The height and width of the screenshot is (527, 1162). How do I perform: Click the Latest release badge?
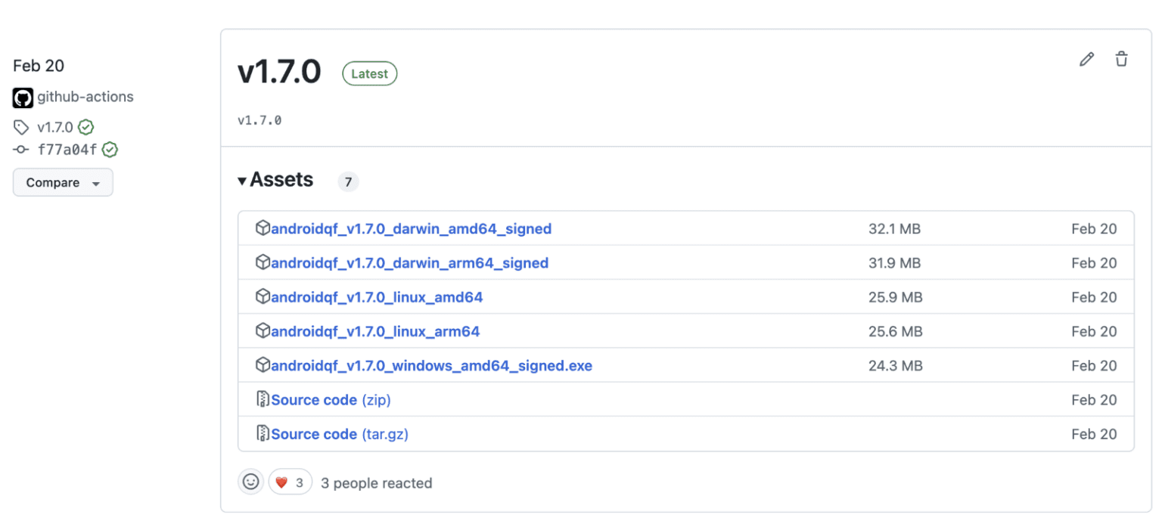click(x=369, y=73)
